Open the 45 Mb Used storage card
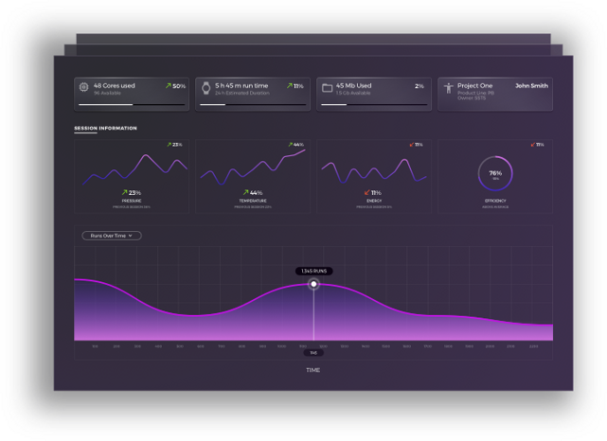 tap(374, 94)
